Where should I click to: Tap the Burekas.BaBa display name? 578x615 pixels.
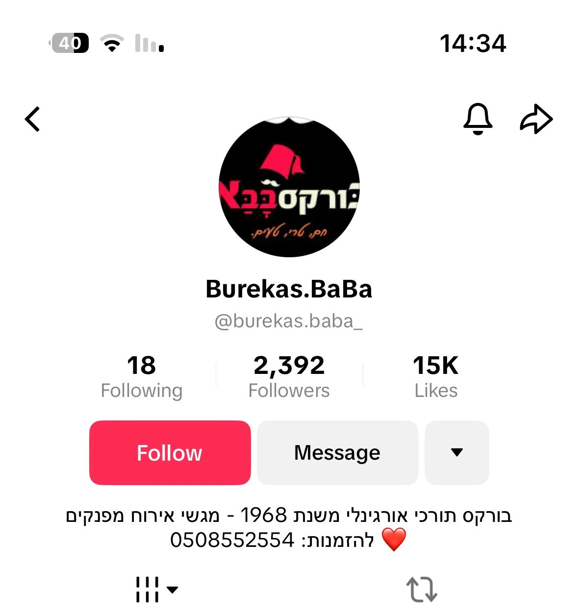[289, 289]
